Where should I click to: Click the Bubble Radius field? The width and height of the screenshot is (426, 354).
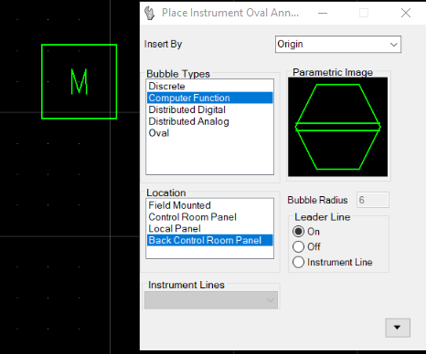[x=373, y=200]
